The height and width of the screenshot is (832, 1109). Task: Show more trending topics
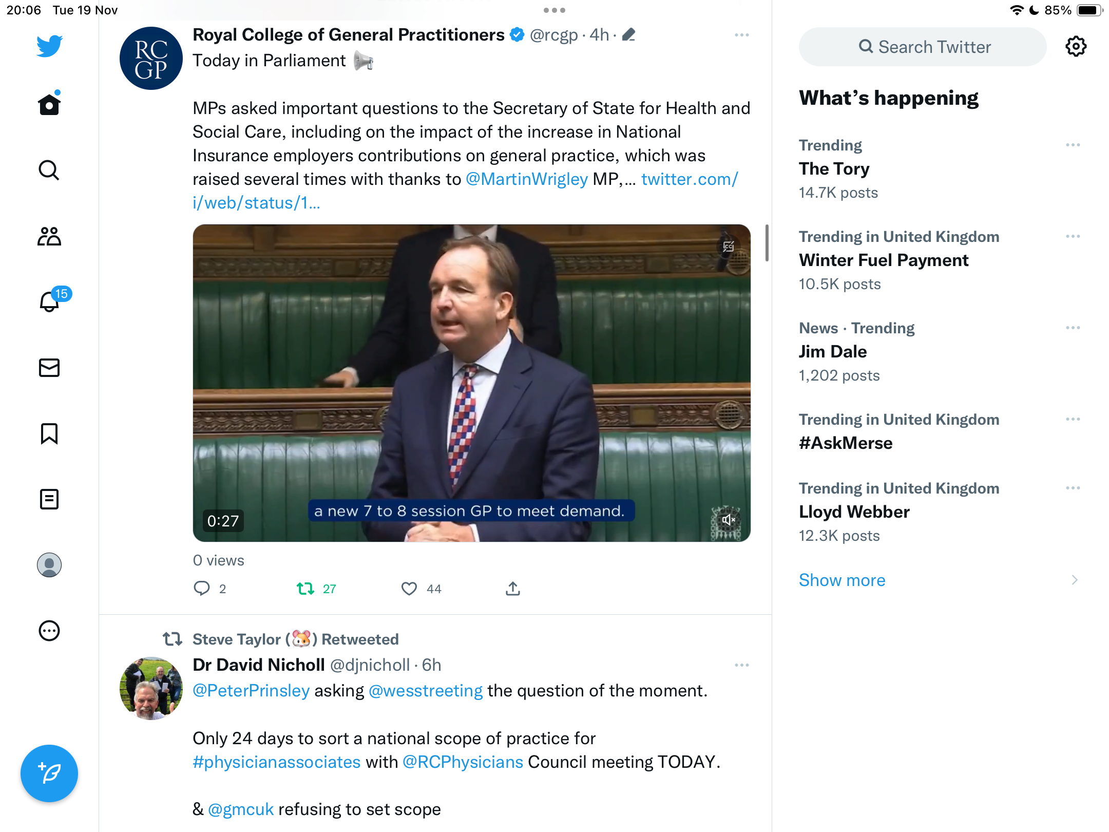842,580
